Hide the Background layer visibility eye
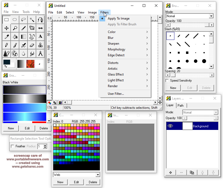This screenshot has width=223, height=188. pyautogui.click(x=170, y=126)
